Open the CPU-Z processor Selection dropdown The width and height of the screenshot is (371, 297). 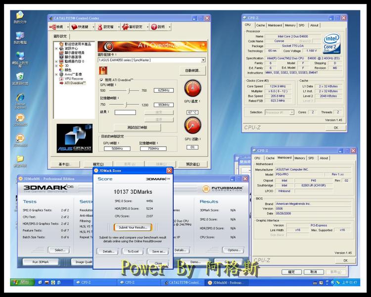click(292, 112)
